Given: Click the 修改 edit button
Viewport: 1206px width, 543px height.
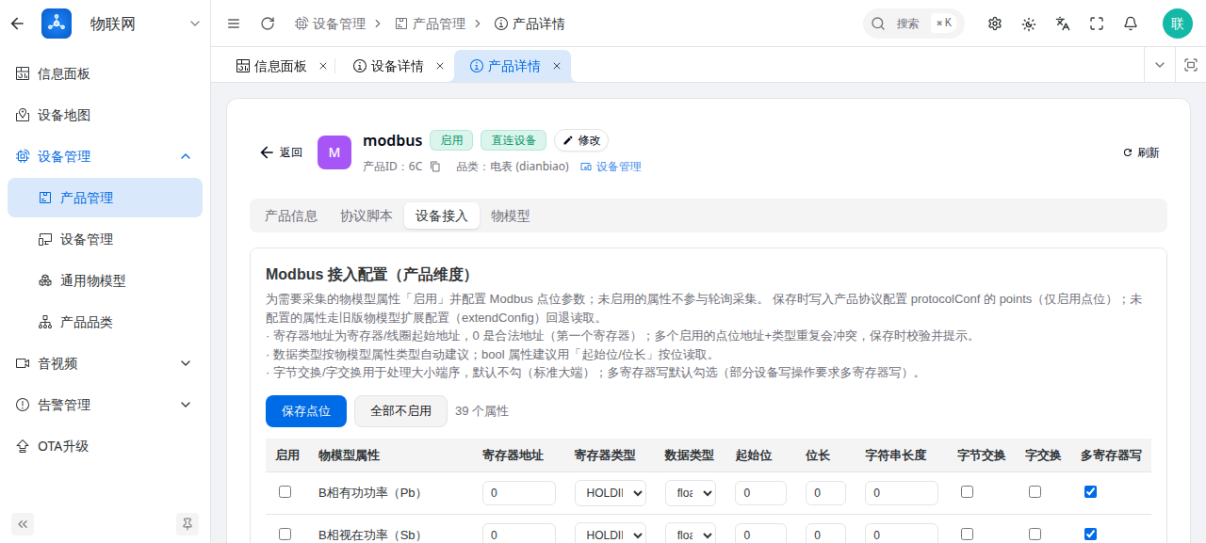Looking at the screenshot, I should click(x=581, y=140).
